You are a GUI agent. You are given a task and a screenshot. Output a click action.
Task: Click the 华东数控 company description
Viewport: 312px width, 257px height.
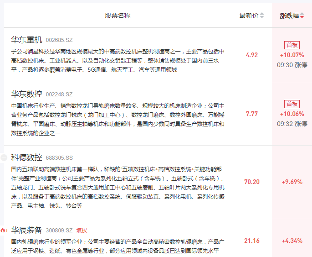118,120
